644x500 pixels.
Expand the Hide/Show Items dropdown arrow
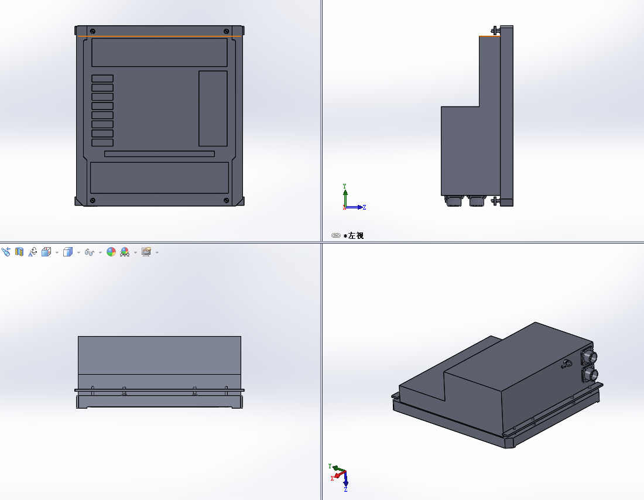click(100, 252)
